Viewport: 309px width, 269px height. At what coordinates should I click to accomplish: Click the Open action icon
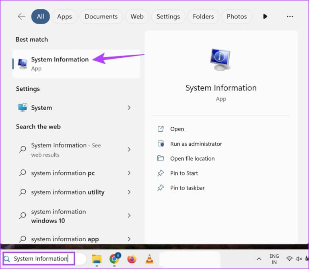tap(161, 129)
